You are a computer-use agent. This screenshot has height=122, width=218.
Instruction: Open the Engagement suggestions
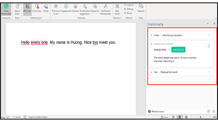click(66, 8)
